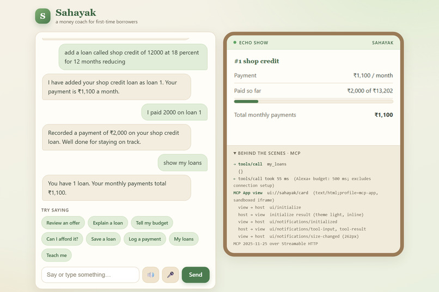Pick the Explain a loan chip

click(x=108, y=223)
